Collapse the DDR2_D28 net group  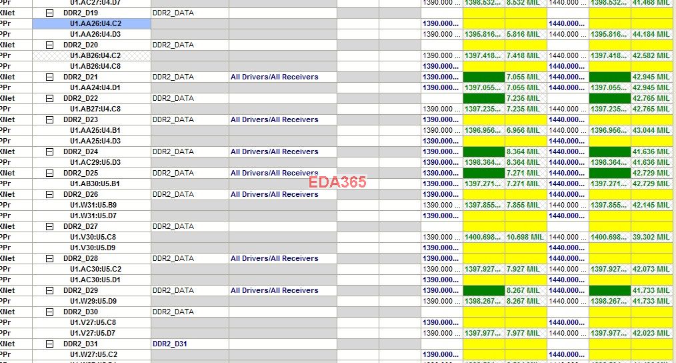[x=49, y=258]
